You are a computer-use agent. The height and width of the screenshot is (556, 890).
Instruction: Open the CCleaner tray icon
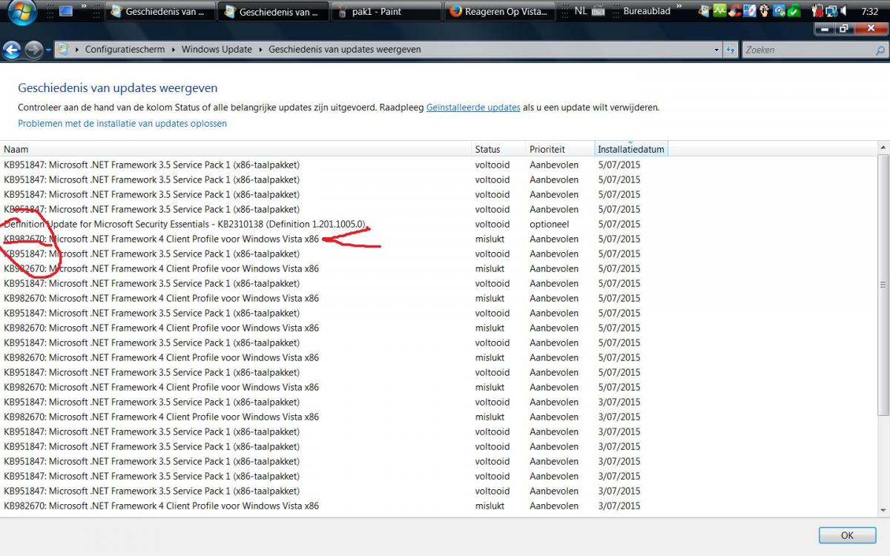pyautogui.click(x=734, y=11)
